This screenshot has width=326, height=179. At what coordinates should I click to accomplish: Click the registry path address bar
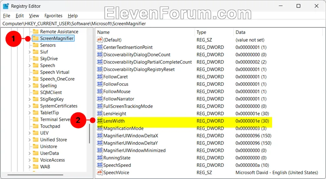pos(163,24)
